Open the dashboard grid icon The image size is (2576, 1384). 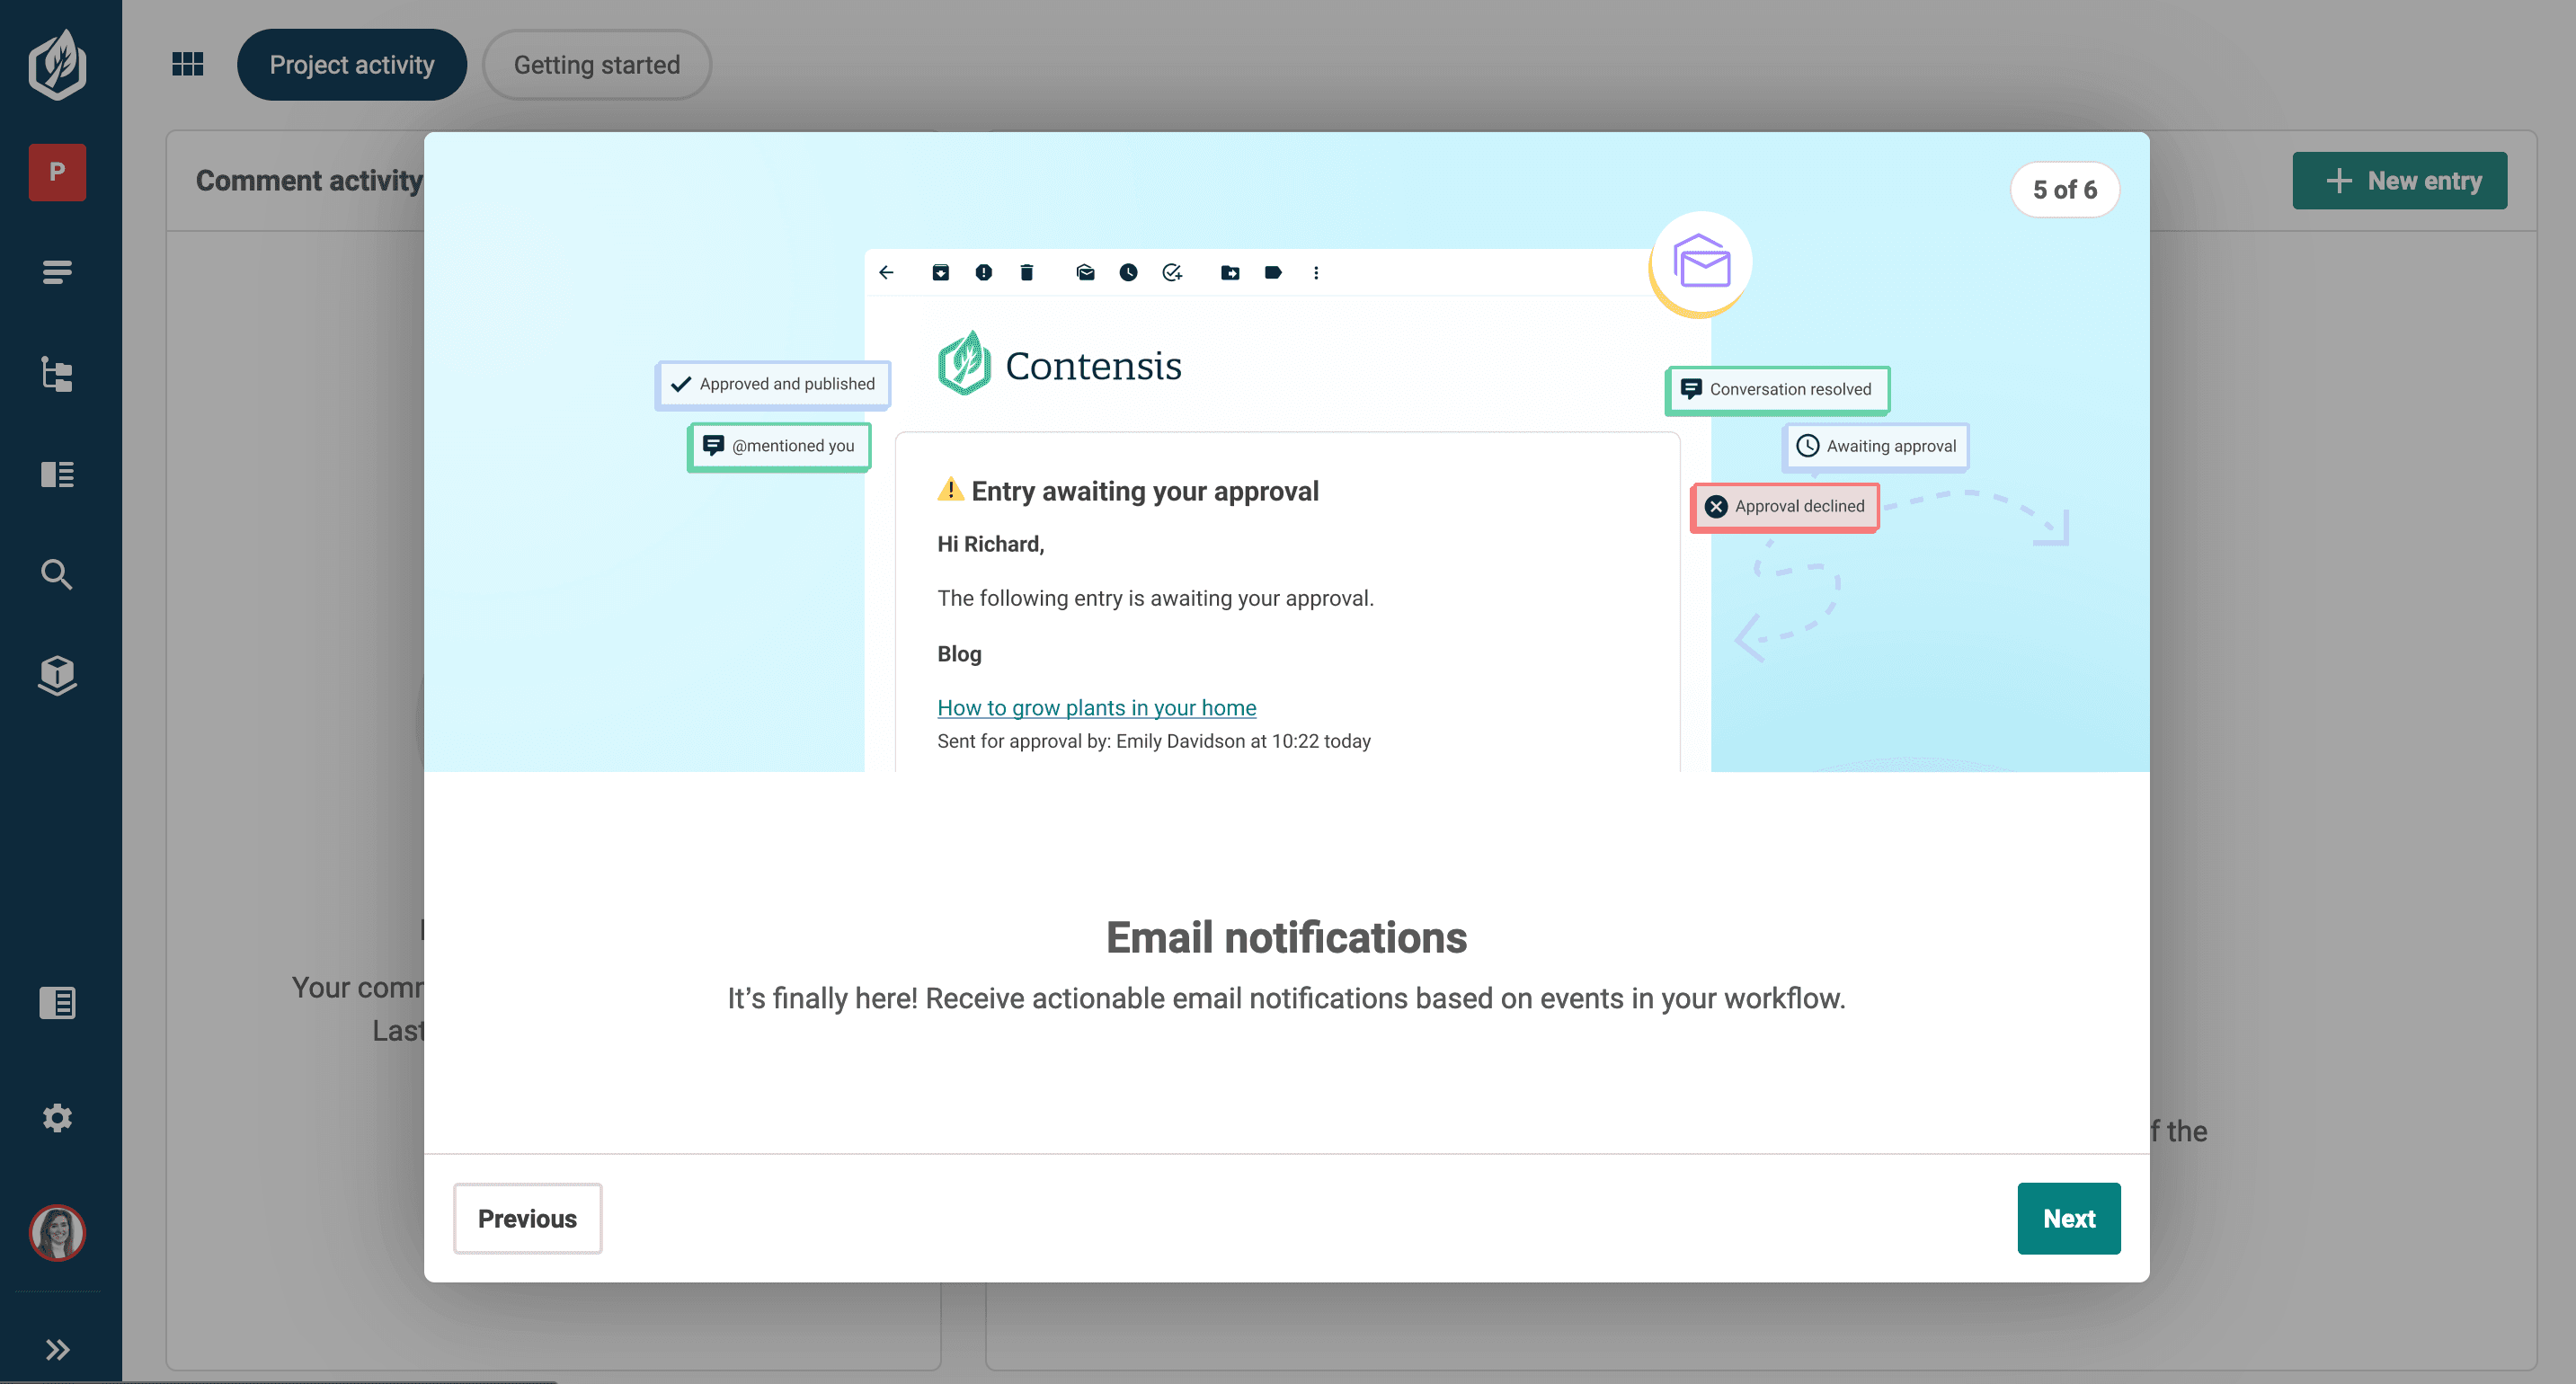coord(187,65)
